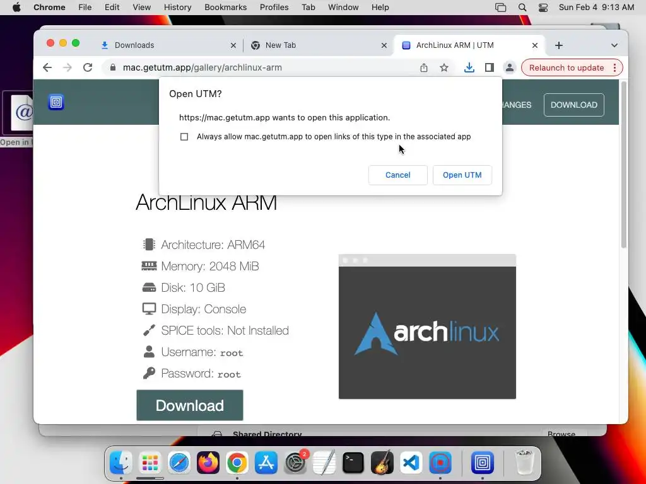Viewport: 646px width, 484px height.
Task: Go back to previous page
Action: pyautogui.click(x=47, y=67)
